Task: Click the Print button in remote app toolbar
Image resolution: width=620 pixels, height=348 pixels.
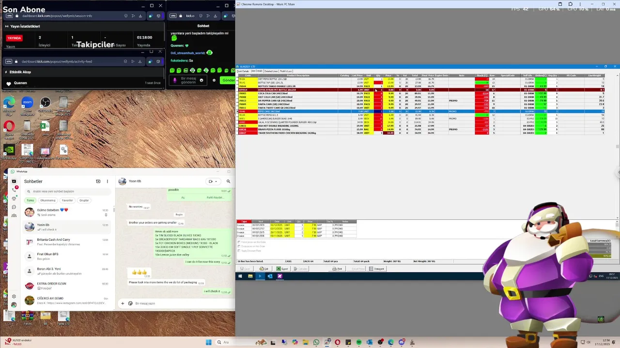Action: pos(337,269)
